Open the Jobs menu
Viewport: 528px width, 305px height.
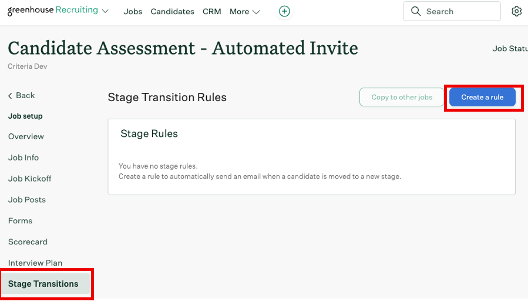pyautogui.click(x=133, y=11)
